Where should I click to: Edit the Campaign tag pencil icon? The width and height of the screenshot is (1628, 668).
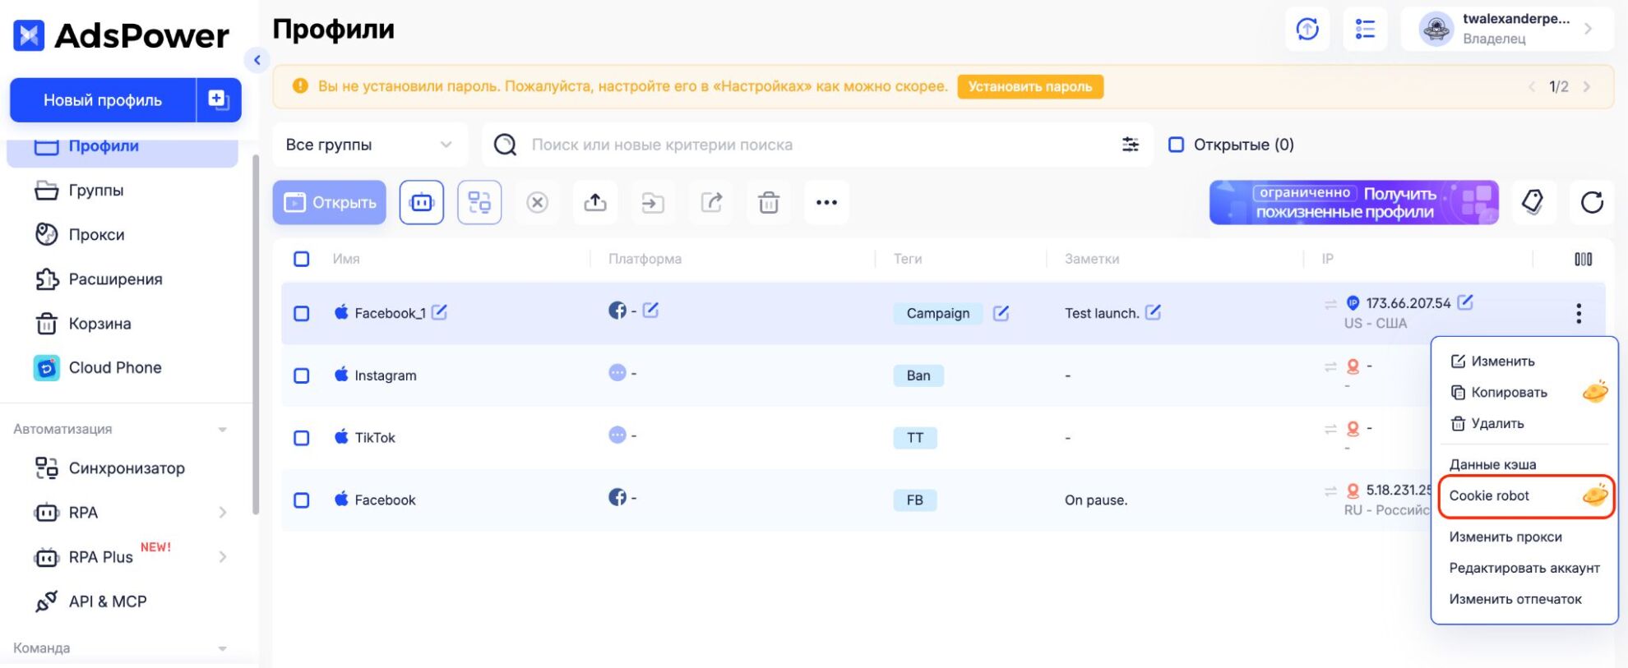1001,313
